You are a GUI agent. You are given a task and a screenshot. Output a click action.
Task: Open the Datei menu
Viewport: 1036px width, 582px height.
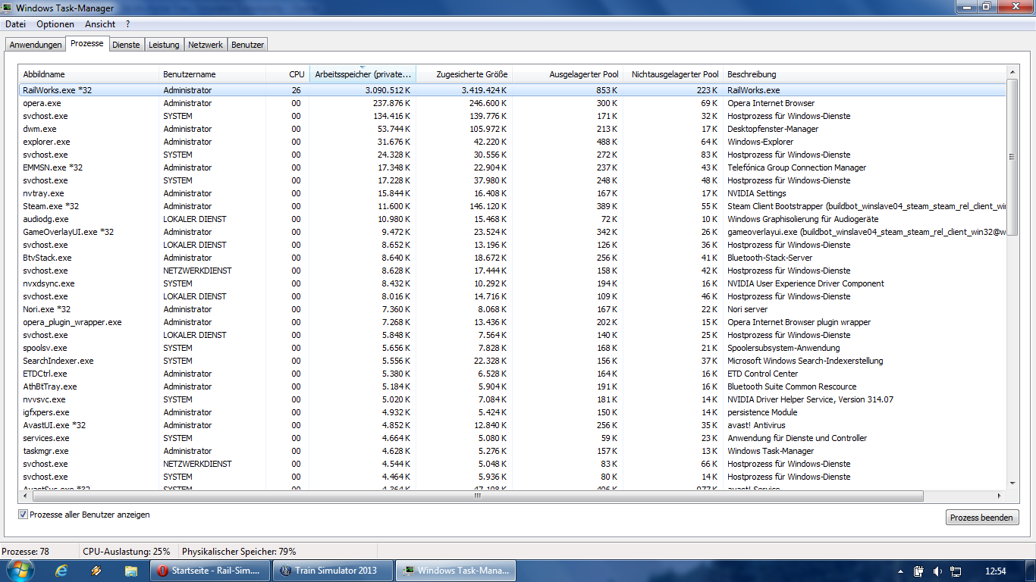15,24
